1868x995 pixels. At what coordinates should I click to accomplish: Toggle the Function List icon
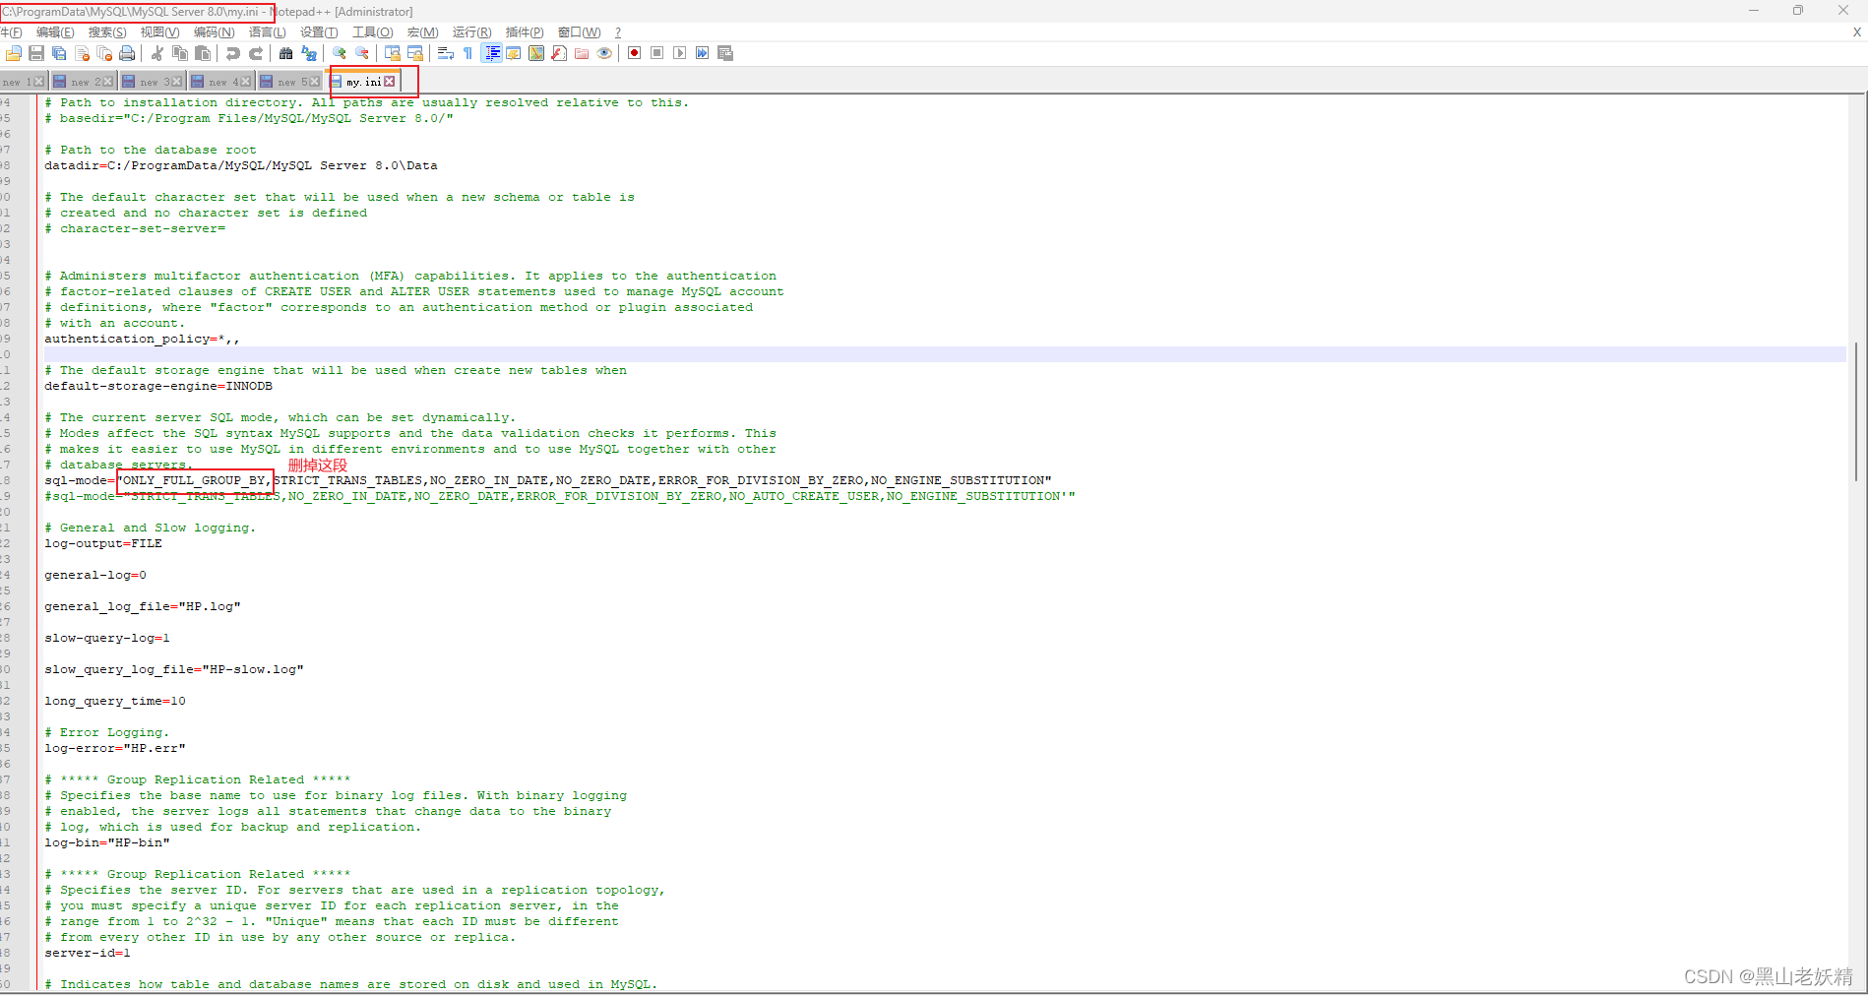pyautogui.click(x=559, y=53)
